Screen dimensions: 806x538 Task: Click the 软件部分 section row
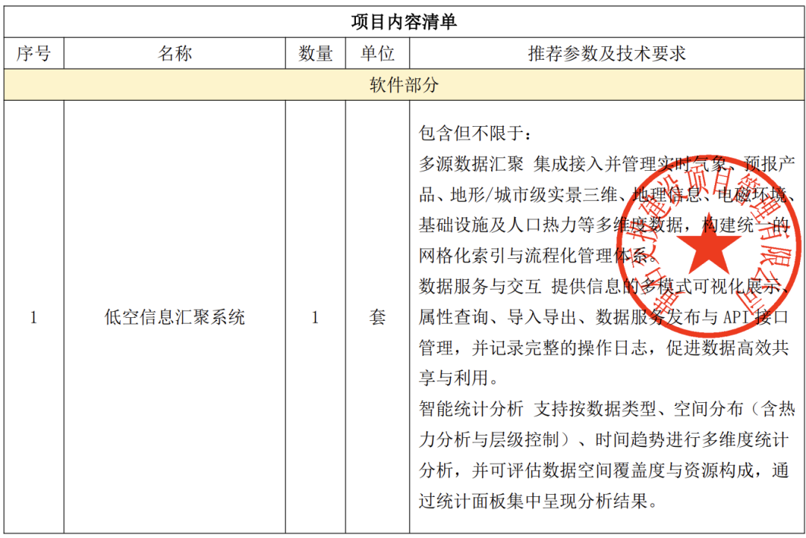[x=403, y=84]
